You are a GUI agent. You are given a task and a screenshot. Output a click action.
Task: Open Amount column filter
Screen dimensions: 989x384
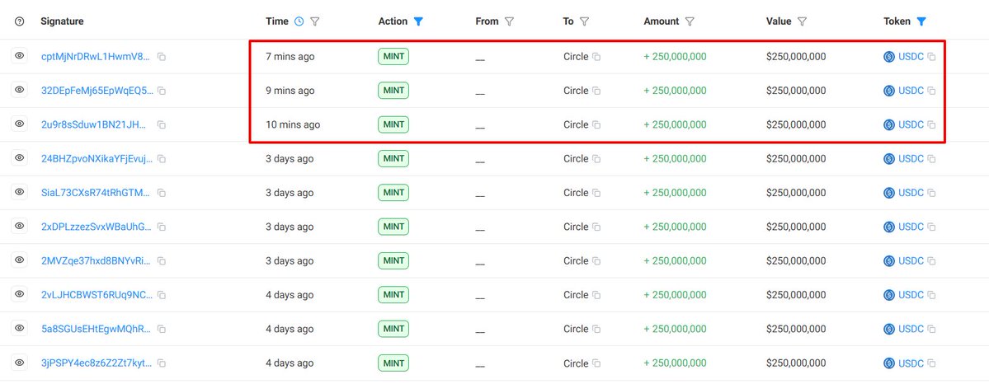coord(690,21)
